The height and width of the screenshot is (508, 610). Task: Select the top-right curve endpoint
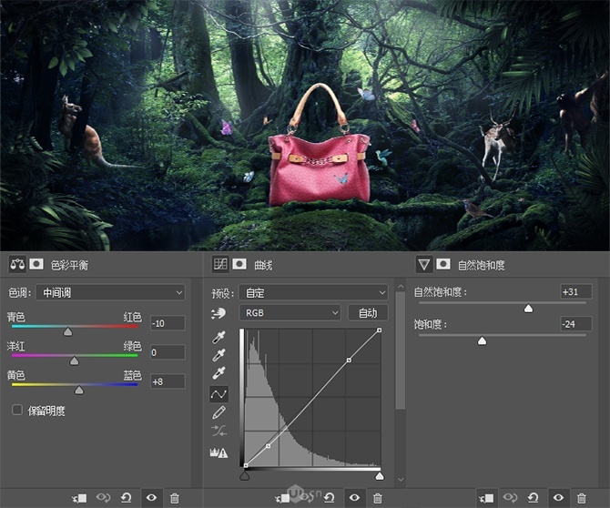[x=380, y=330]
